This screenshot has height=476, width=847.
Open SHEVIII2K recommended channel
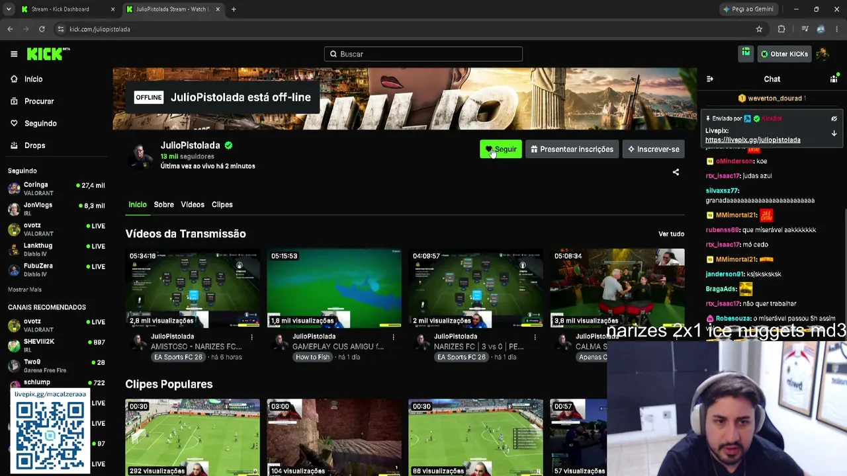(56, 345)
